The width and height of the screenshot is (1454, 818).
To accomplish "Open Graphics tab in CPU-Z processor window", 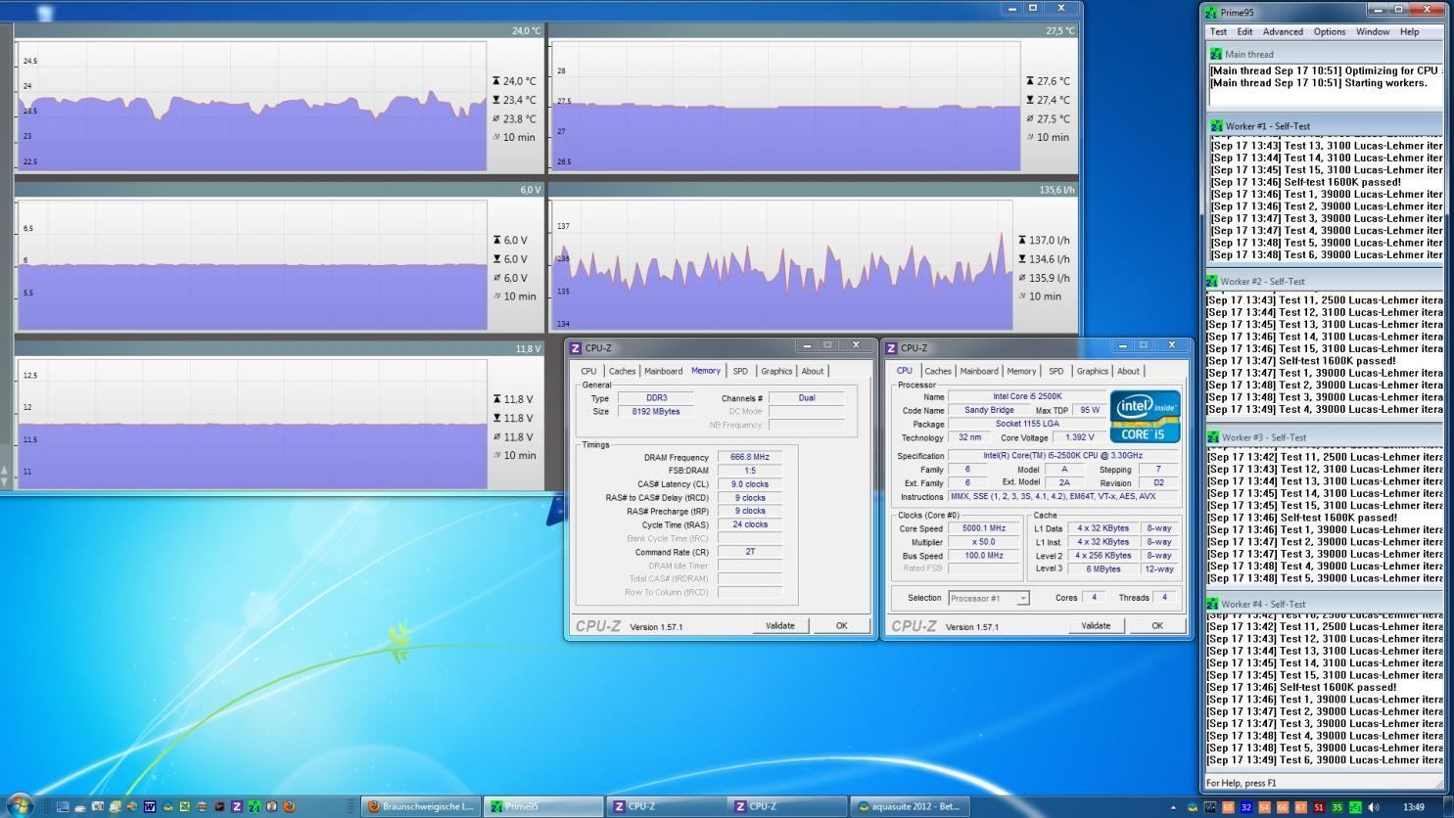I will pos(1092,371).
